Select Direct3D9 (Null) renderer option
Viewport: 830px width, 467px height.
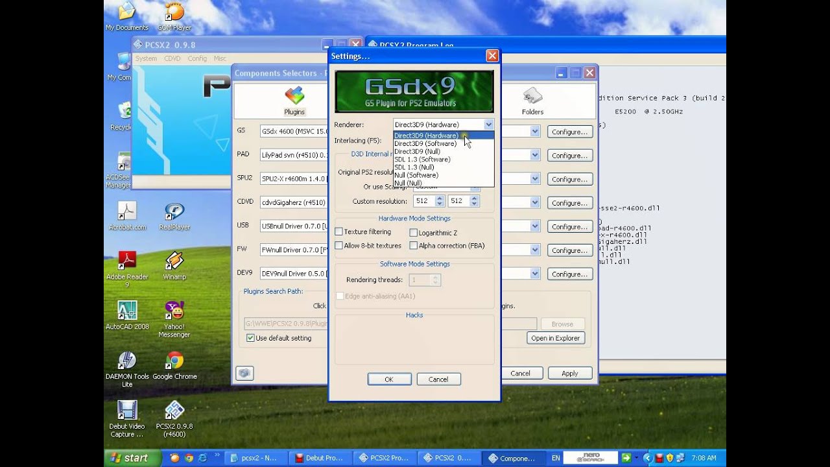click(x=444, y=151)
